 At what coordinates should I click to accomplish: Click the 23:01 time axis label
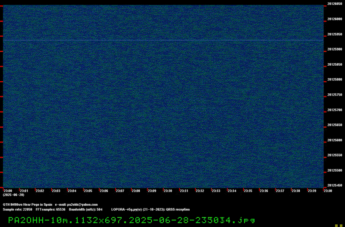[x=24, y=191]
